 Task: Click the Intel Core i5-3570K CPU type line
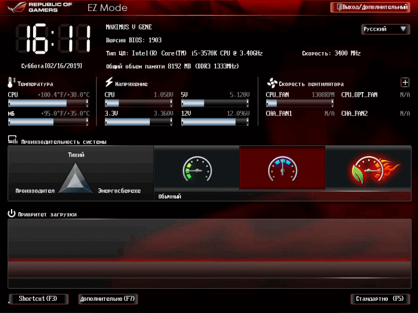[184, 53]
